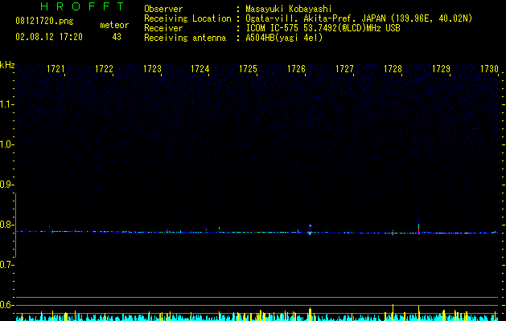
Task: Click the meteor echo burst after 1726
Action: pyautogui.click(x=310, y=230)
